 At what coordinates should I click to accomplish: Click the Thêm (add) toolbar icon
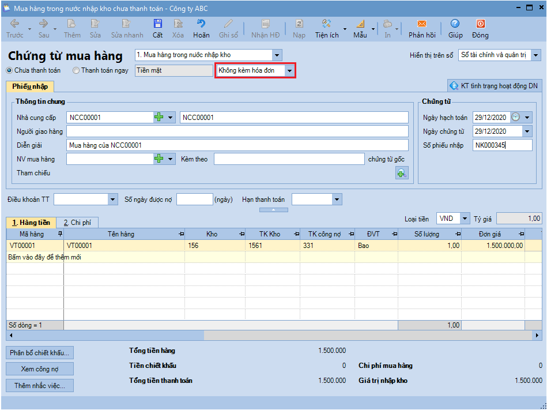click(x=71, y=24)
